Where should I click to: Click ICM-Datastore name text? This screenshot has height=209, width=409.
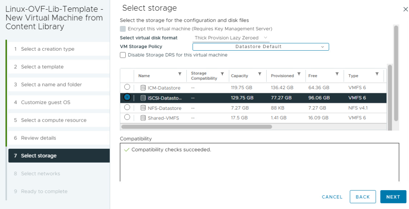(x=164, y=88)
